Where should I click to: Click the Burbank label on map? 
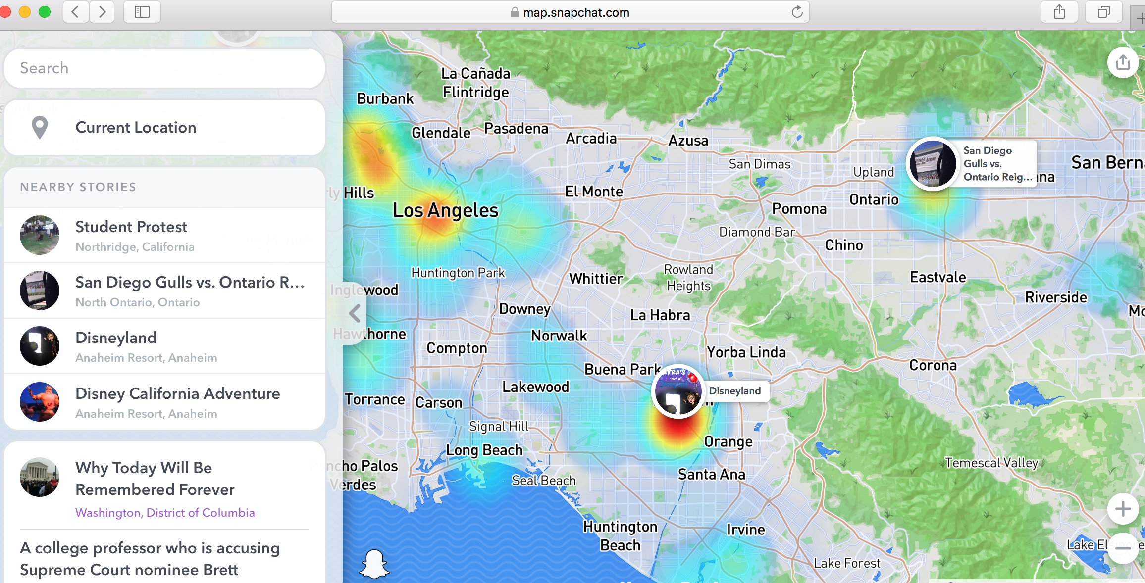tap(385, 99)
